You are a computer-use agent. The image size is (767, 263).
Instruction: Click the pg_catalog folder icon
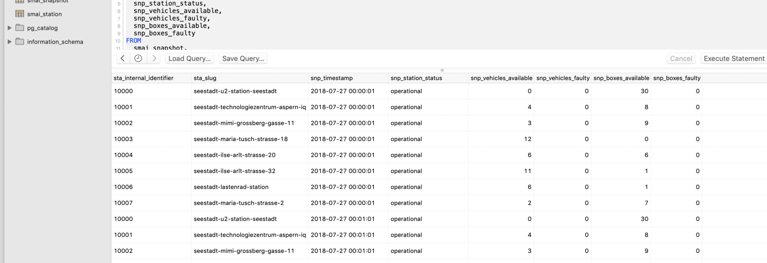tap(20, 28)
